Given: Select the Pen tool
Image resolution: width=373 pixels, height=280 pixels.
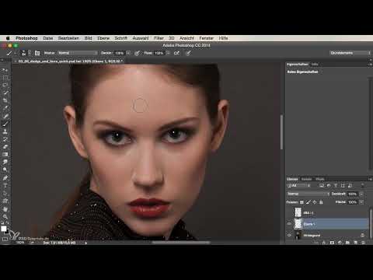Looking at the screenshot, I should tap(5, 178).
